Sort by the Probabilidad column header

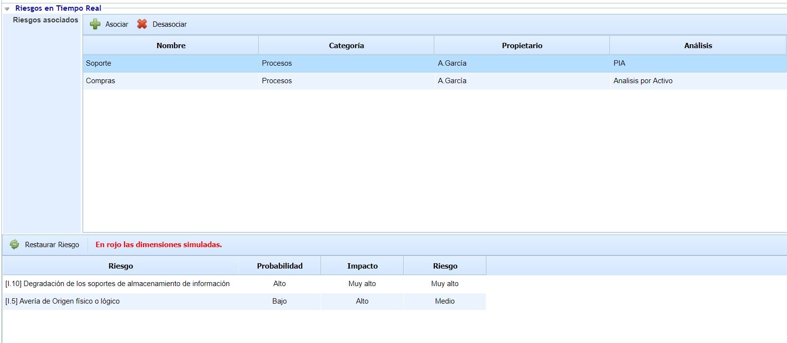tap(280, 266)
